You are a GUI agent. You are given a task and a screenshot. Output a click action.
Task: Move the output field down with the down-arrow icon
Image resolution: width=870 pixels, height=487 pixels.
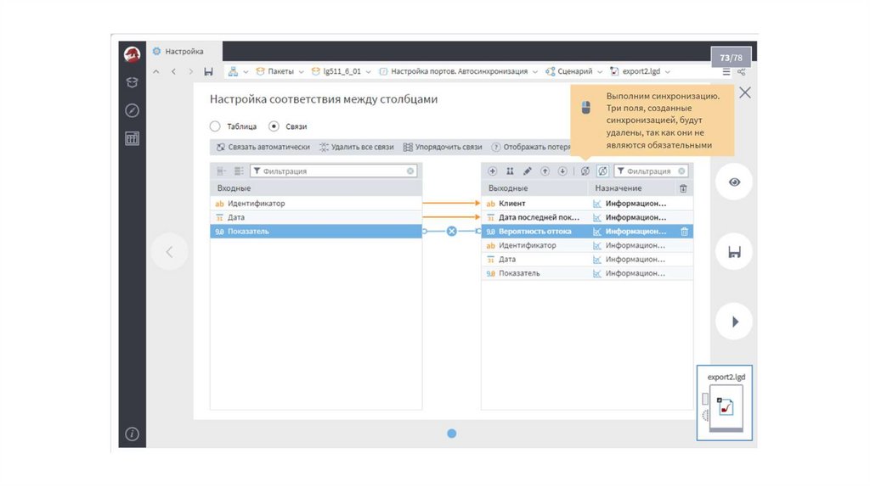pos(562,171)
